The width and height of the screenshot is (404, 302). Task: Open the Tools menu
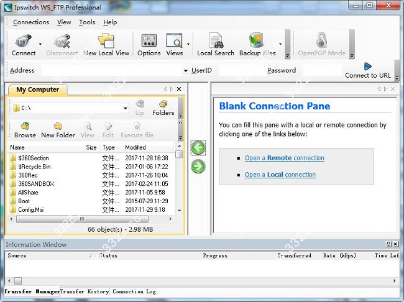click(x=87, y=22)
